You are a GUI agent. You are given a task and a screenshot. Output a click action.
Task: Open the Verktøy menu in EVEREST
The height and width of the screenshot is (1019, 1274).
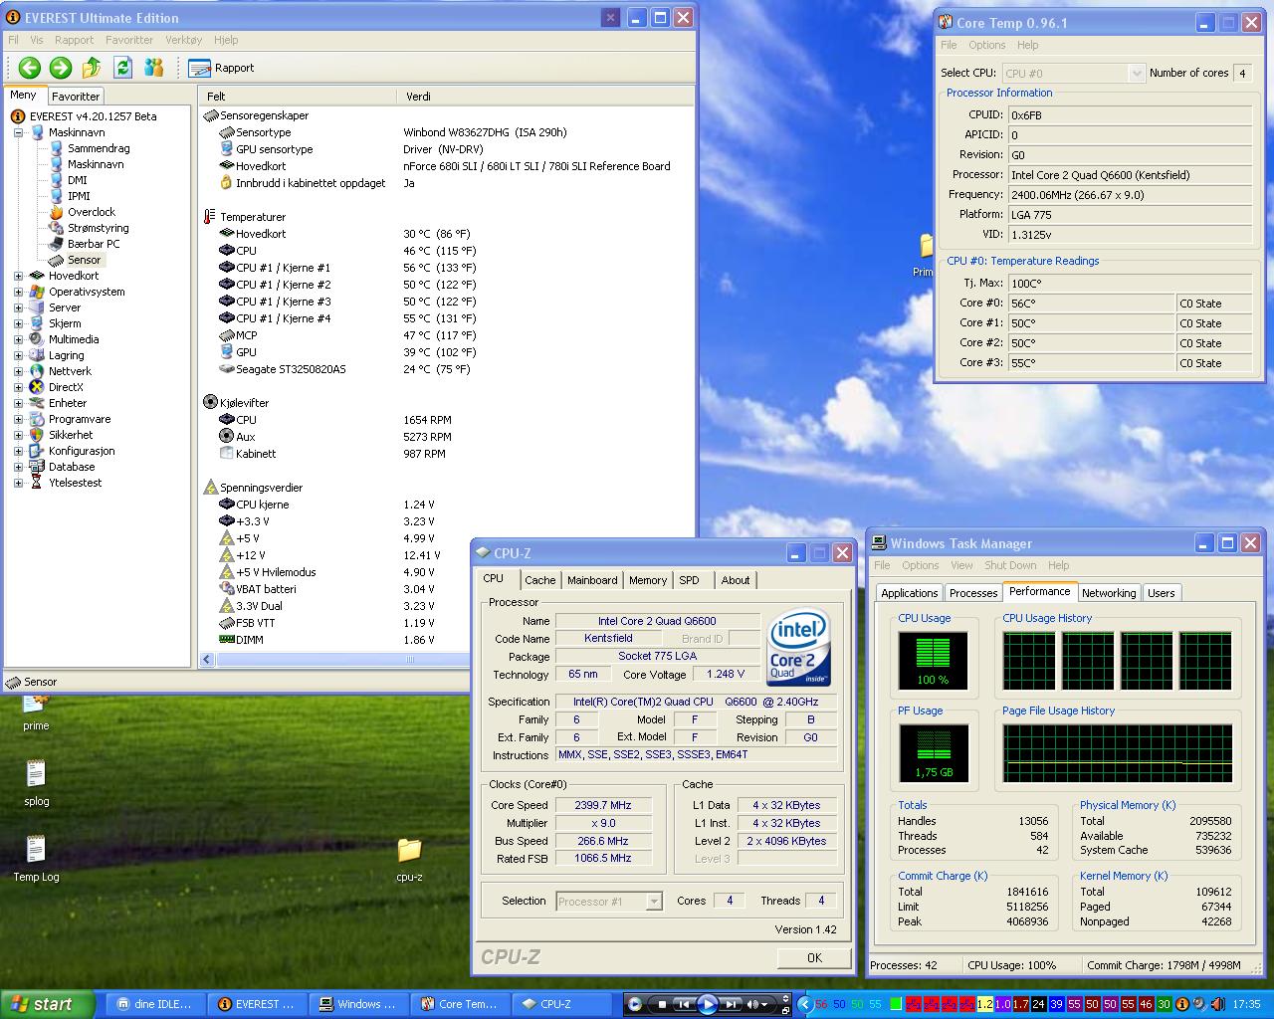[x=183, y=40]
